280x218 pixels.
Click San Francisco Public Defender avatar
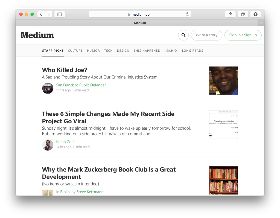tap(48, 88)
